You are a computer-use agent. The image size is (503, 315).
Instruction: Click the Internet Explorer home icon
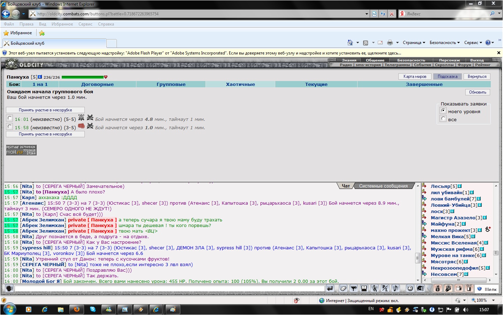point(350,43)
